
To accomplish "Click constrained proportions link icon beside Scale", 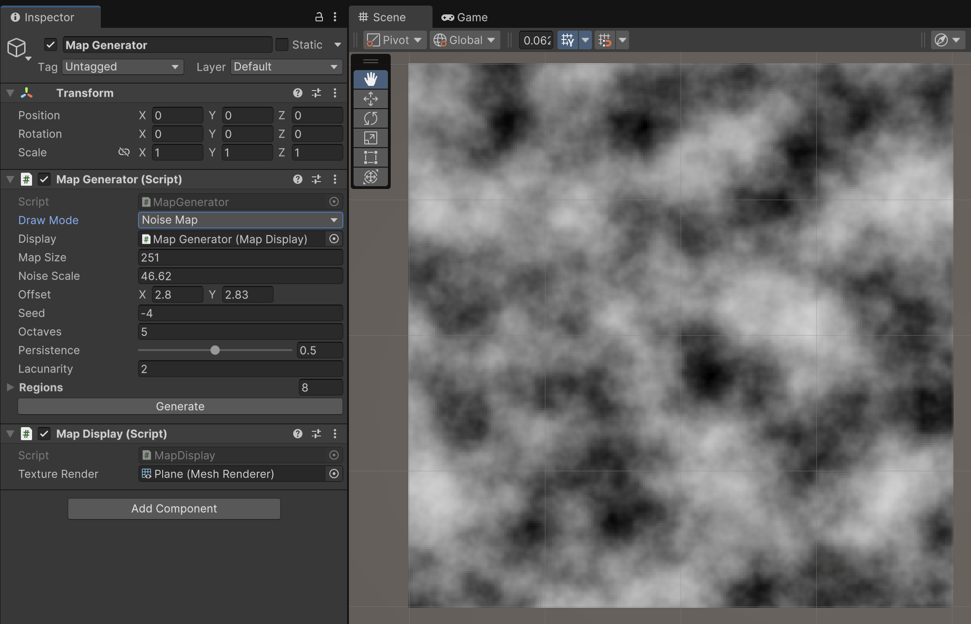I will (x=124, y=152).
